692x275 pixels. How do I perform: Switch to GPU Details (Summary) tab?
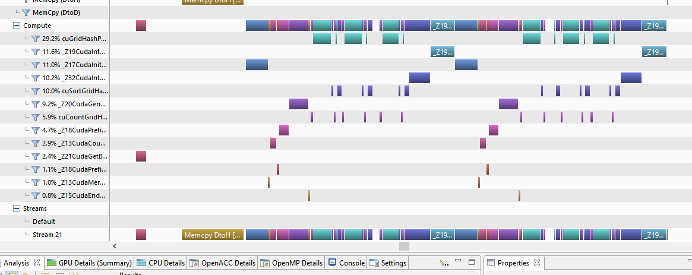[89, 263]
